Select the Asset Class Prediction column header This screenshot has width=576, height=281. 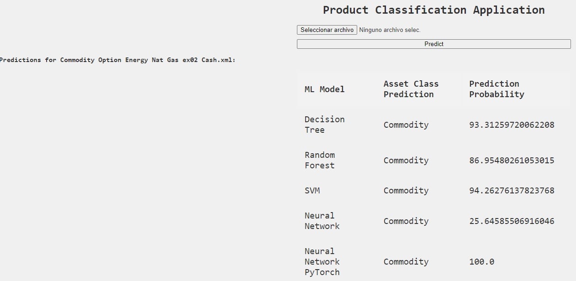click(411, 89)
